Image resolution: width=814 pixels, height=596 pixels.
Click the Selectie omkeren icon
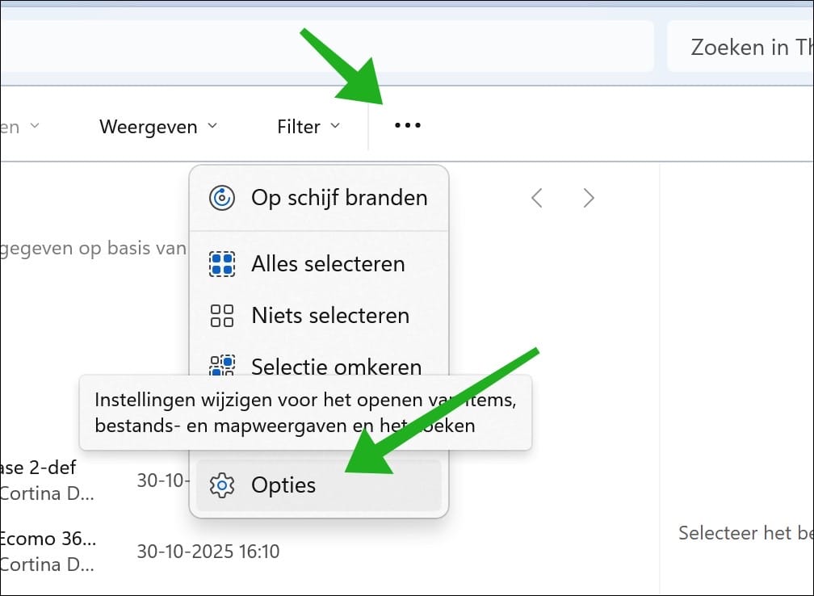tap(220, 367)
